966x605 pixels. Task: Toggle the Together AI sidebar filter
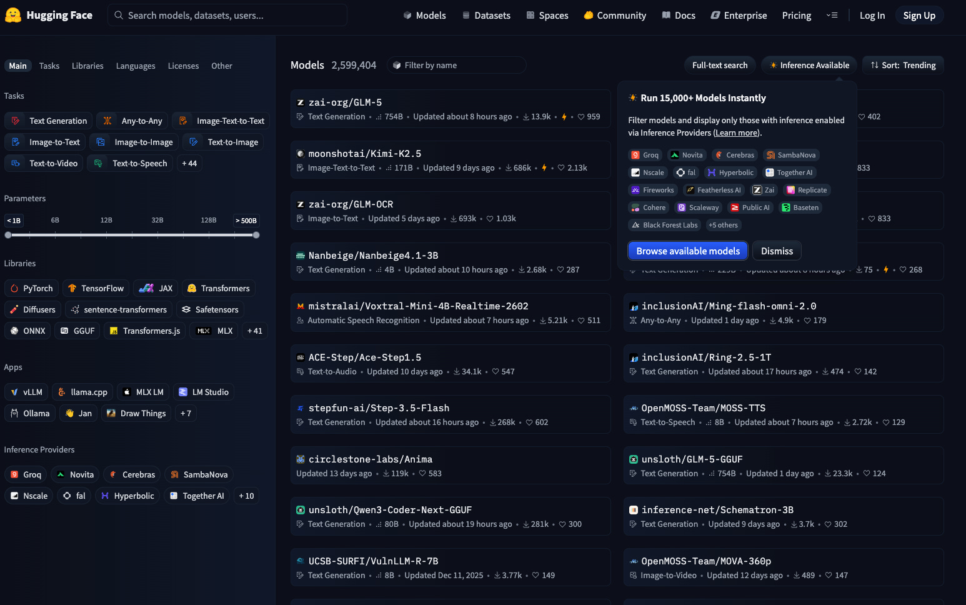pyautogui.click(x=197, y=496)
